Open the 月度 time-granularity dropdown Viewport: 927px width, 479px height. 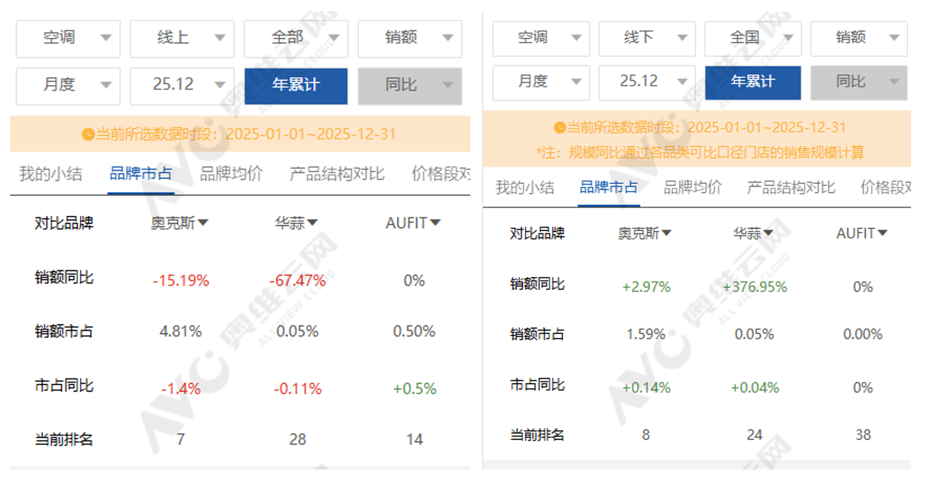coord(68,83)
